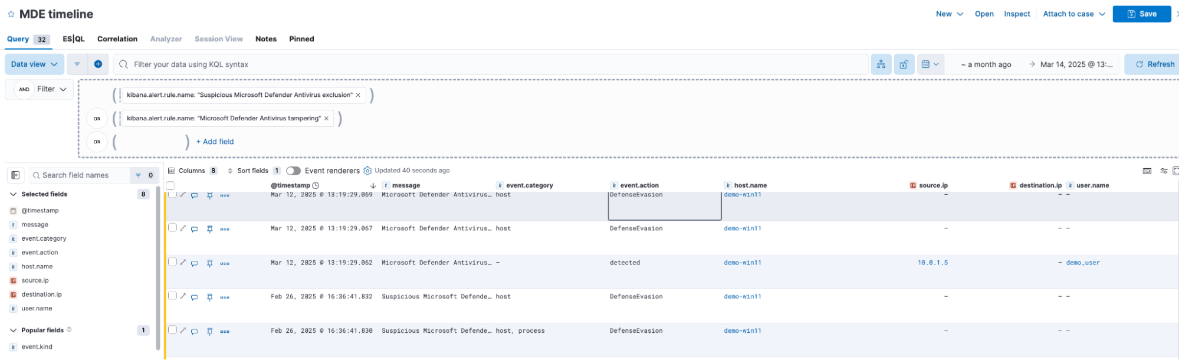The image size is (1179, 360).
Task: Switch to the ES|QL tab
Action: [74, 39]
